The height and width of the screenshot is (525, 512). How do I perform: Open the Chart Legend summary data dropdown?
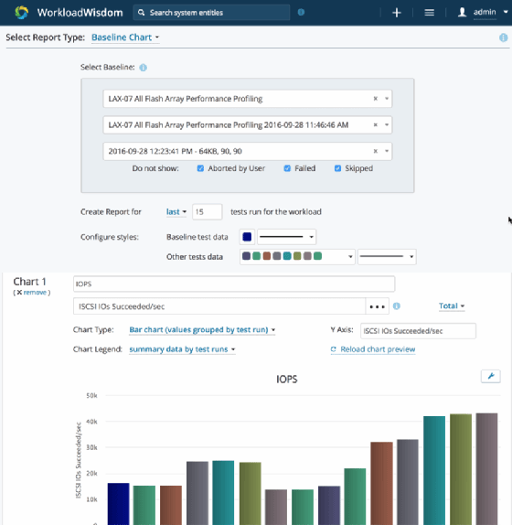182,349
